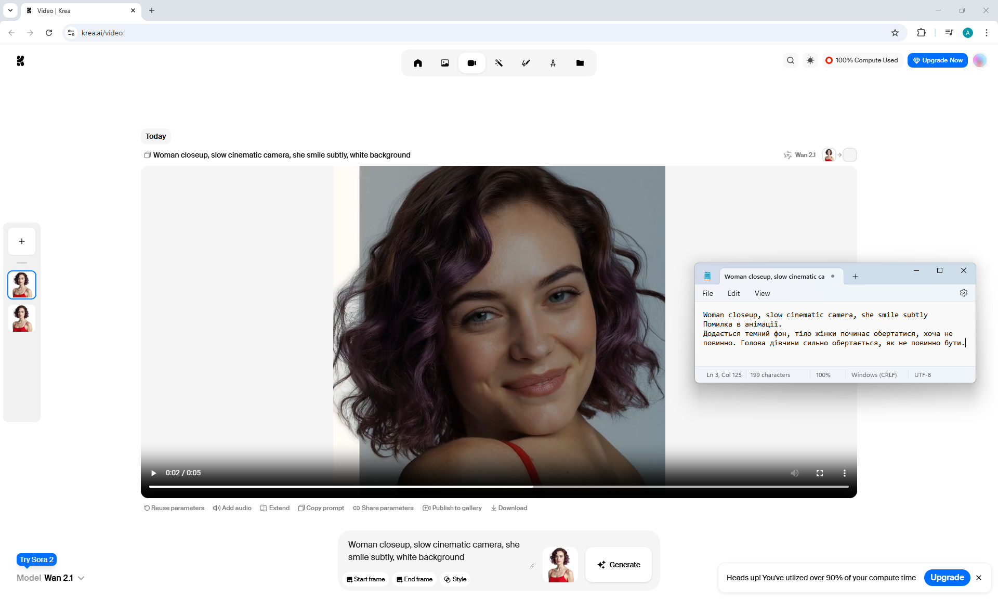Open Notepad View menu
998x599 pixels.
tap(761, 293)
